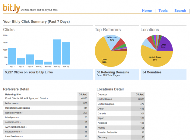
Task: Click the hootsuite.com referring site name
Action: coord(12,132)
